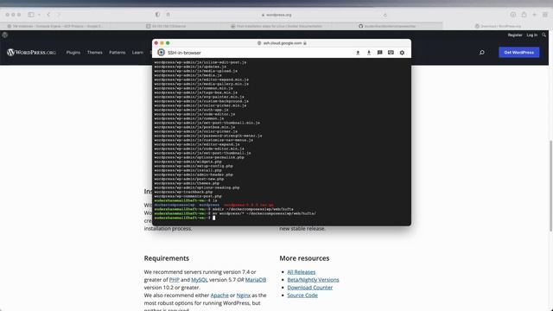Switch to the VM instances Compute Engine tab

point(55,26)
